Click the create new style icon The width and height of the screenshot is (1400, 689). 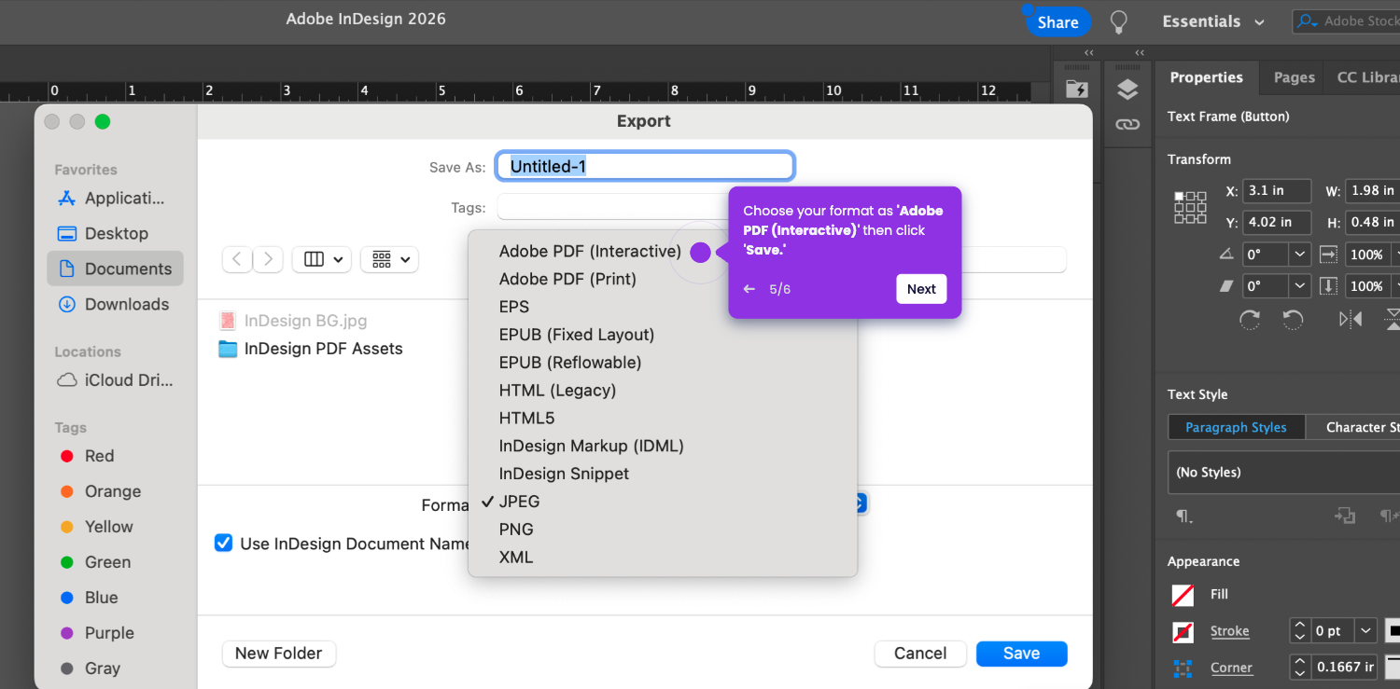coord(1345,516)
